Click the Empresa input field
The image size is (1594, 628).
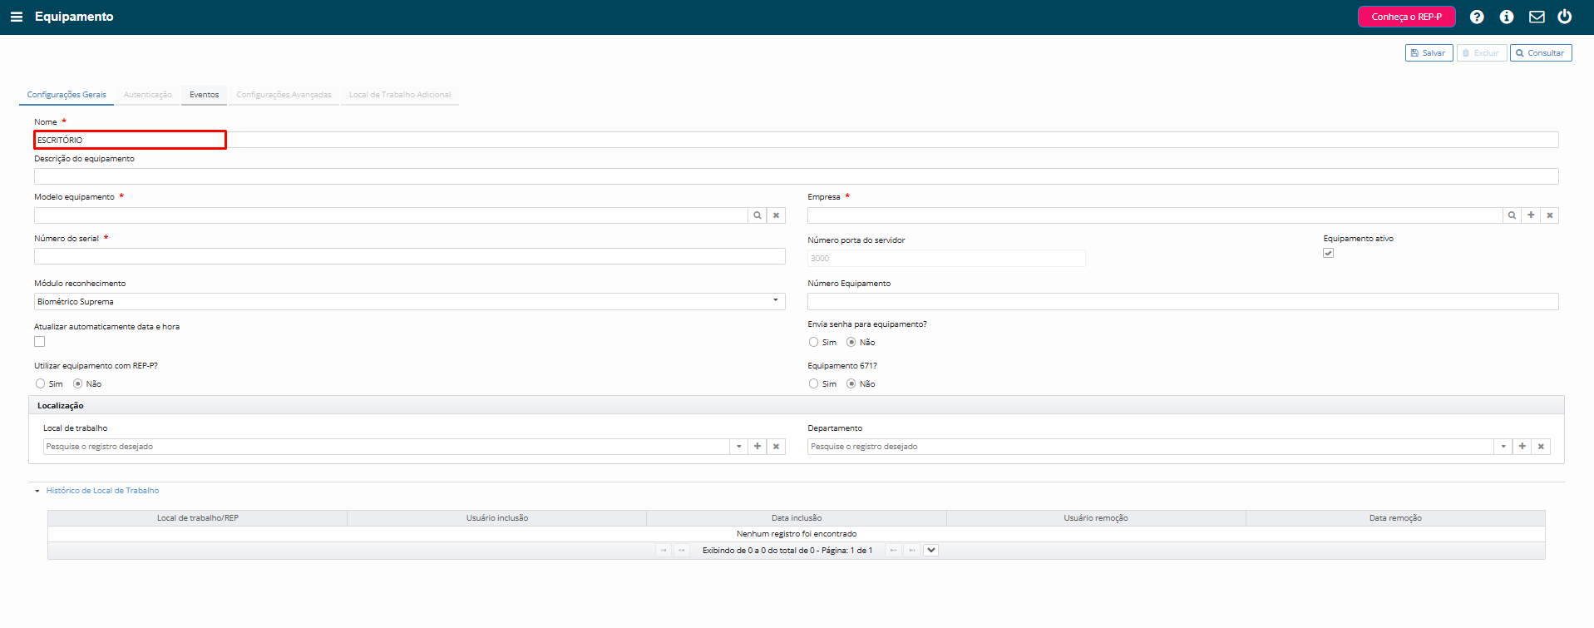1155,215
